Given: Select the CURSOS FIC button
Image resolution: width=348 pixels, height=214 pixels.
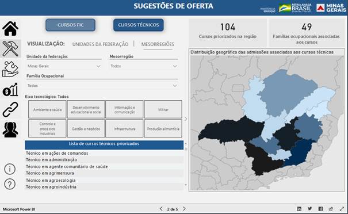Looking at the screenshot, I should tap(71, 25).
